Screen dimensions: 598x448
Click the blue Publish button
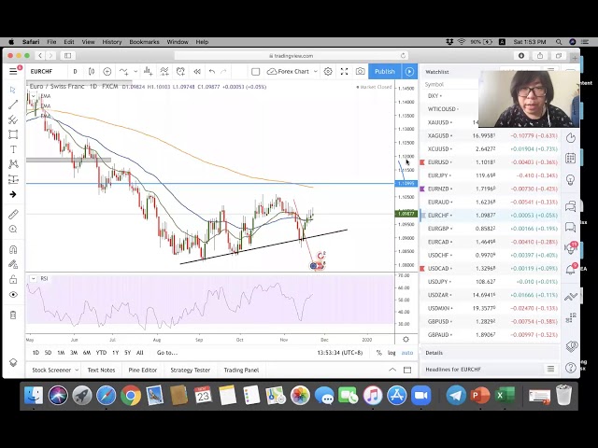(384, 72)
